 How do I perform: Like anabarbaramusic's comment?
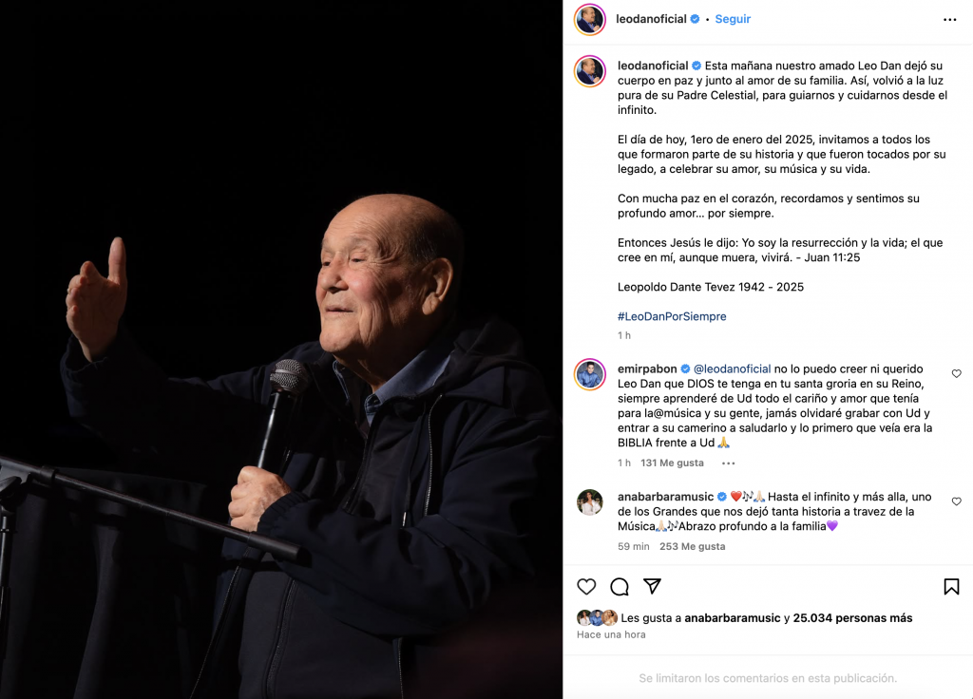tap(956, 501)
